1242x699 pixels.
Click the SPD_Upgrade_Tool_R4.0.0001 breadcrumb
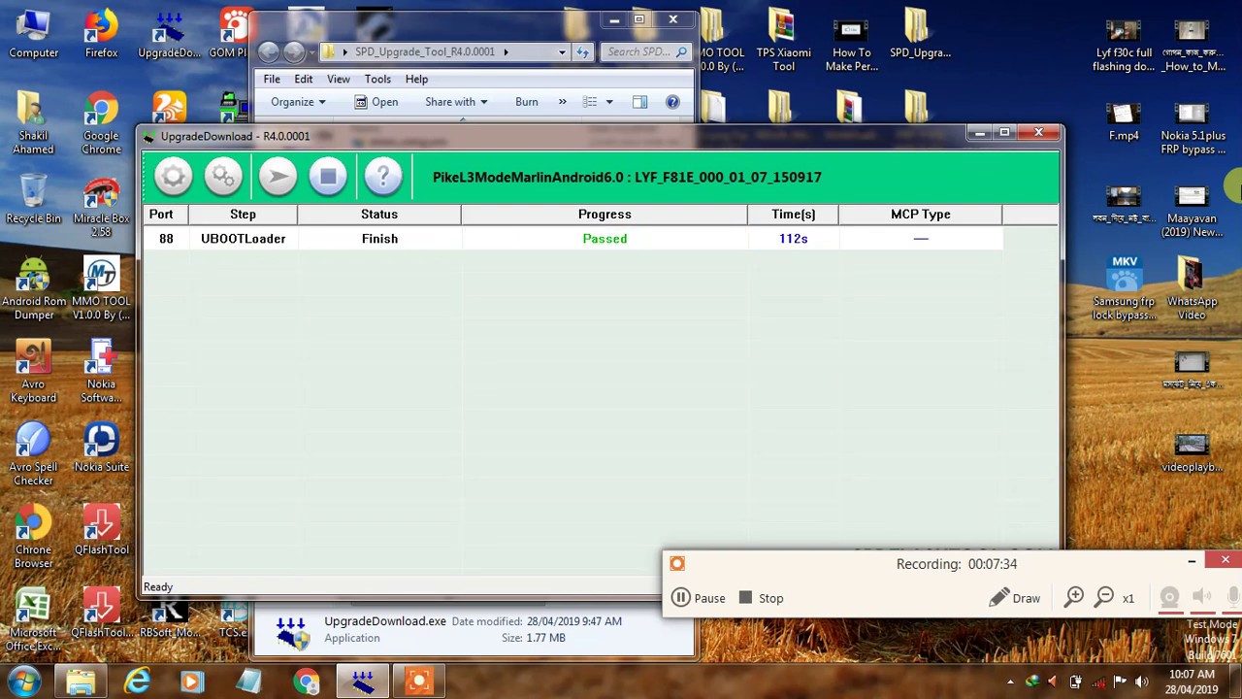[424, 51]
